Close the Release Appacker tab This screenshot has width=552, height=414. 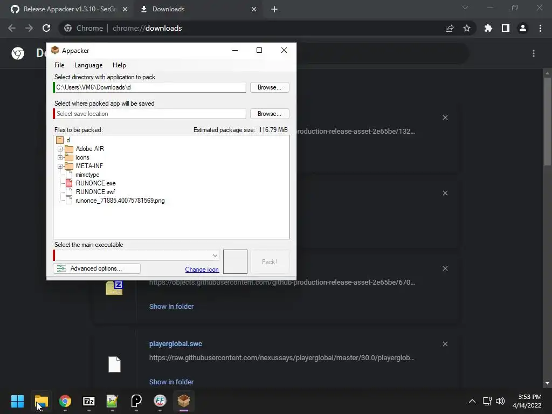pyautogui.click(x=125, y=10)
